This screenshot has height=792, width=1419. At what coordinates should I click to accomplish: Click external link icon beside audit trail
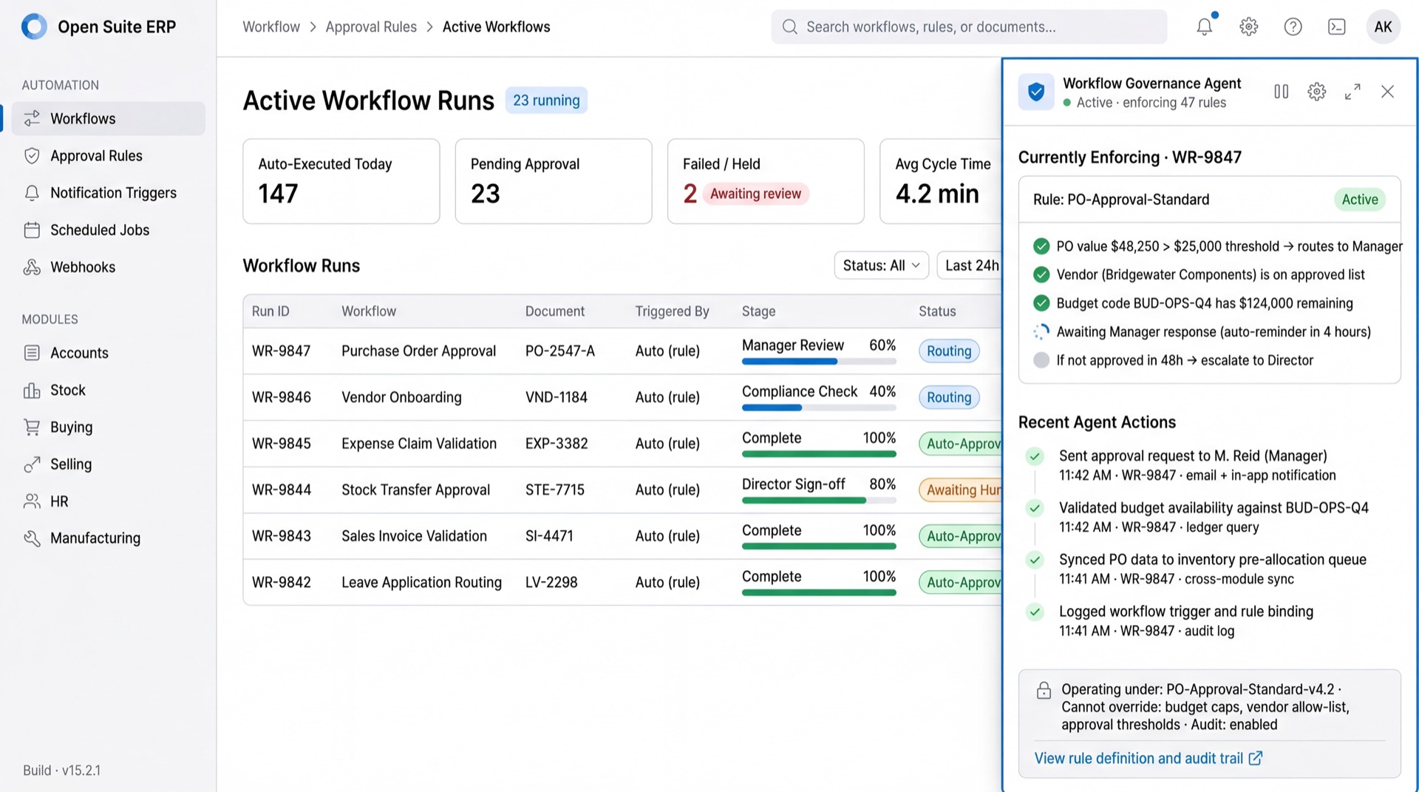pyautogui.click(x=1256, y=758)
